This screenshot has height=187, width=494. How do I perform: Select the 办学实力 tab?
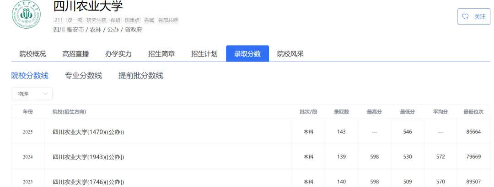coord(118,54)
